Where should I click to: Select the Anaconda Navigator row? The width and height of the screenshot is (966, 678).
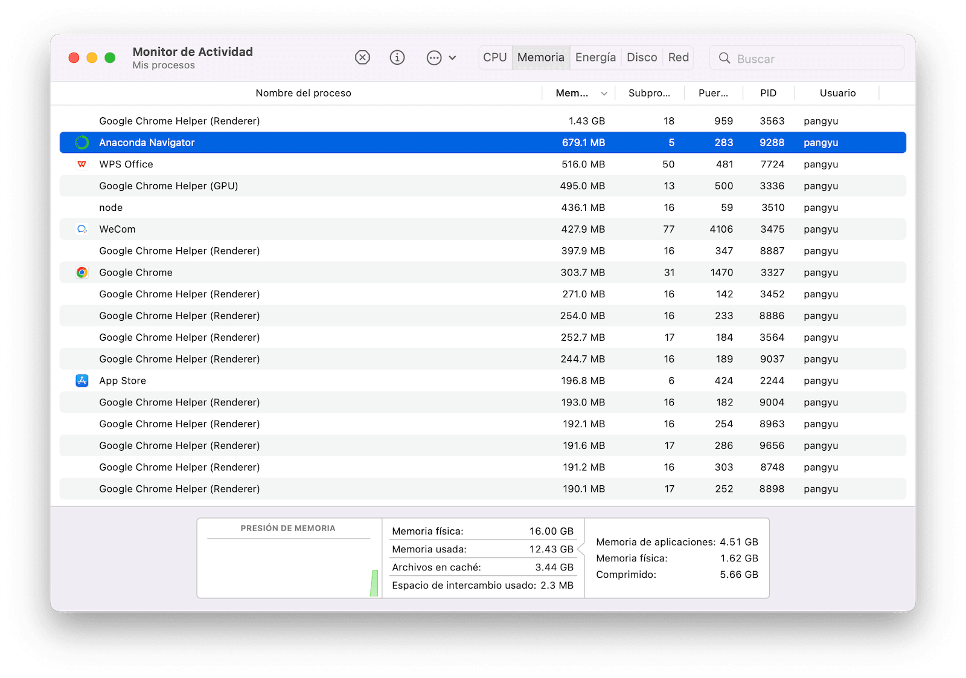[x=482, y=143]
